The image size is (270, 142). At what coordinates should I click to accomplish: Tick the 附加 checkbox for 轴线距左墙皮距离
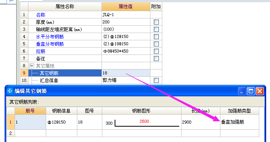(x=156, y=29)
